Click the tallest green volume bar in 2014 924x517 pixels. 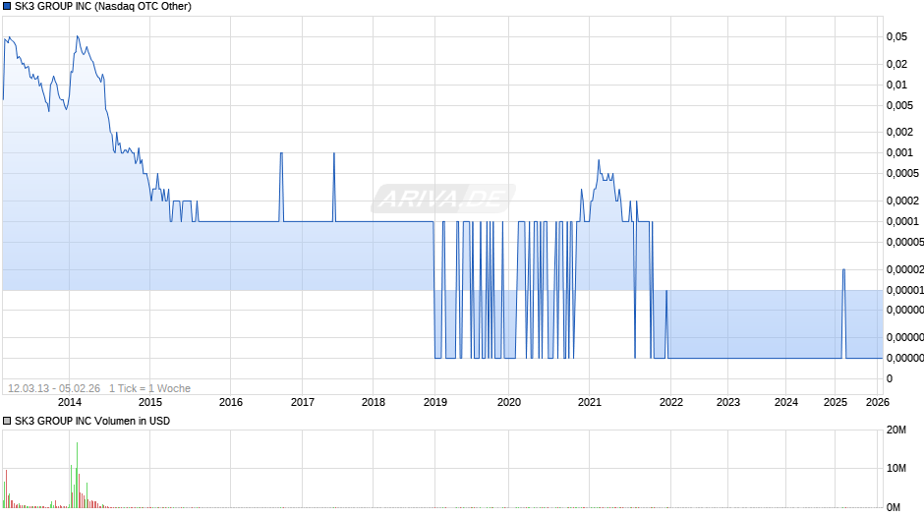click(77, 475)
